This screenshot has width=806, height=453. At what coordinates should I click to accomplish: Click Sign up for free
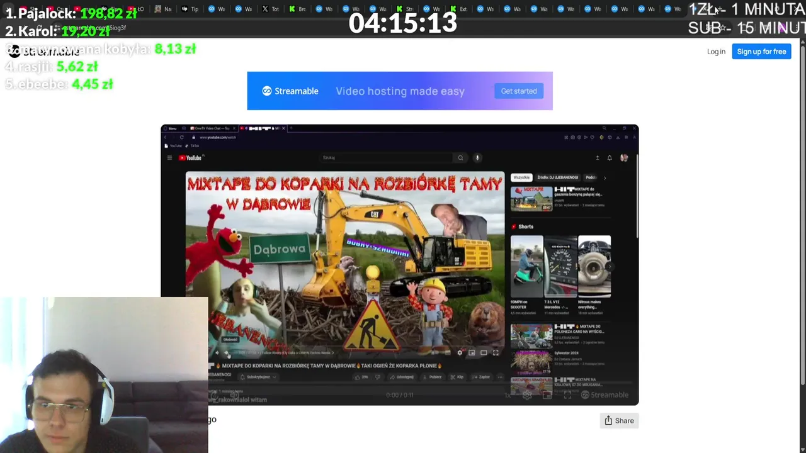pyautogui.click(x=761, y=52)
